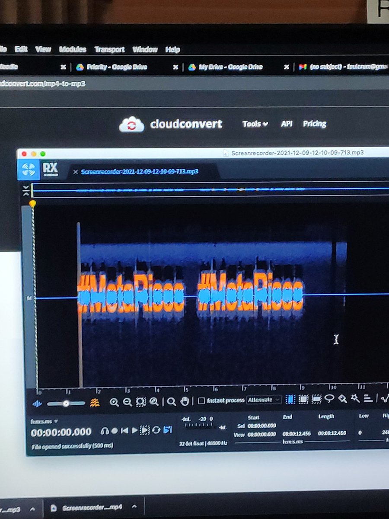Start playback with the Play button
389x519 pixels.
(x=134, y=430)
